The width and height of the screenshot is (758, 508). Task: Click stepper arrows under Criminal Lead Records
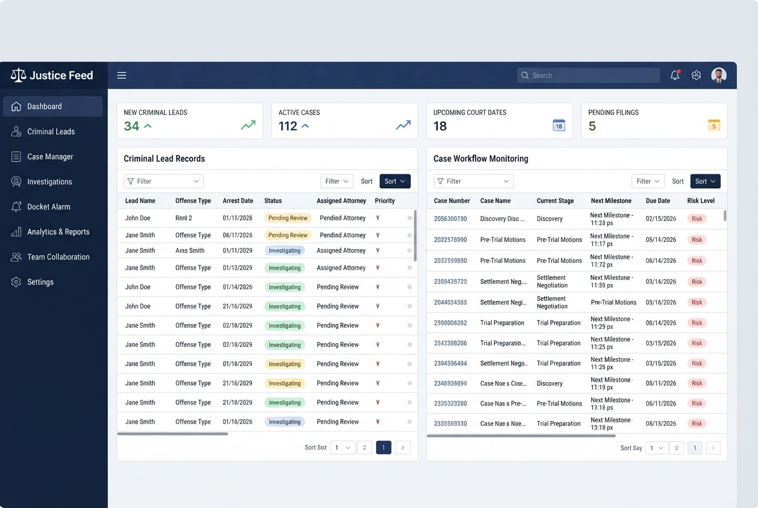[365, 447]
